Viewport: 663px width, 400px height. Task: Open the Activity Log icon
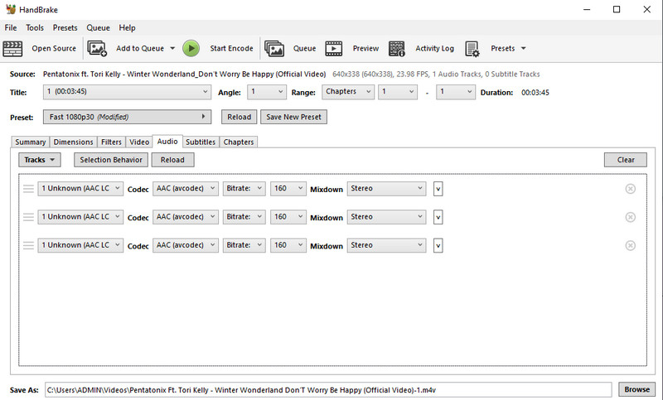pyautogui.click(x=397, y=48)
